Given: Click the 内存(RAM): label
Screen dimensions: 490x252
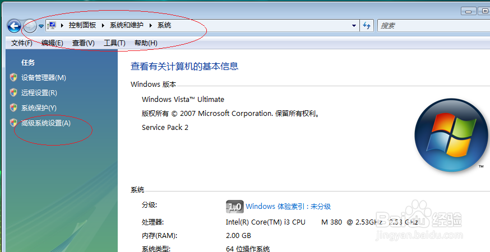Looking at the screenshot, I should coord(159,235).
